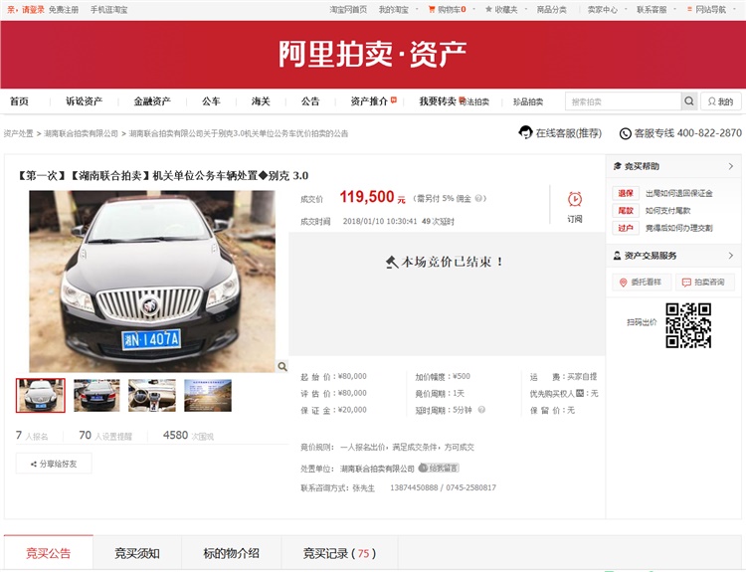The width and height of the screenshot is (746, 572).
Task: Switch to the 竞买公告 tab
Action: pos(49,553)
